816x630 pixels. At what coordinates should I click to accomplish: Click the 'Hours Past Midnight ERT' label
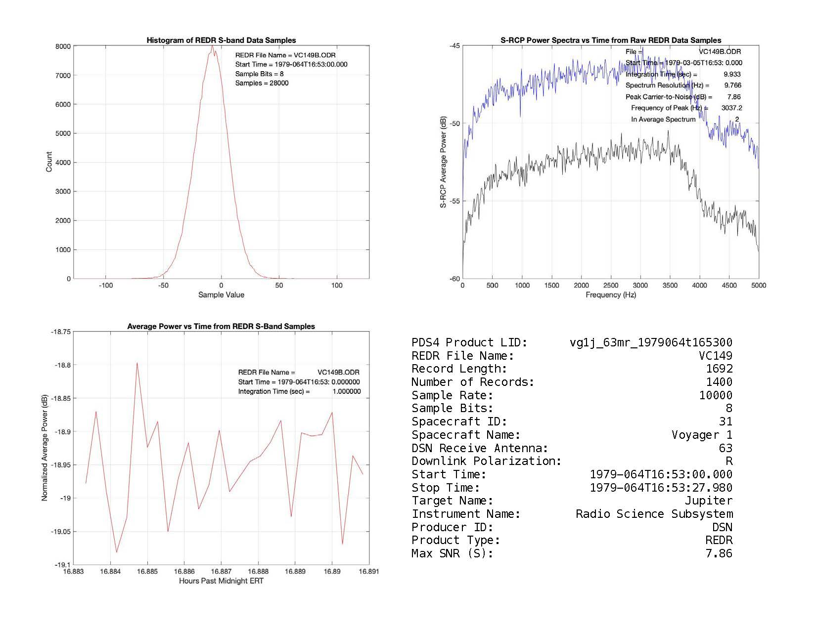221,581
